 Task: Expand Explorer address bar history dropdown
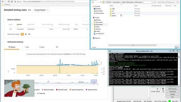152,2
